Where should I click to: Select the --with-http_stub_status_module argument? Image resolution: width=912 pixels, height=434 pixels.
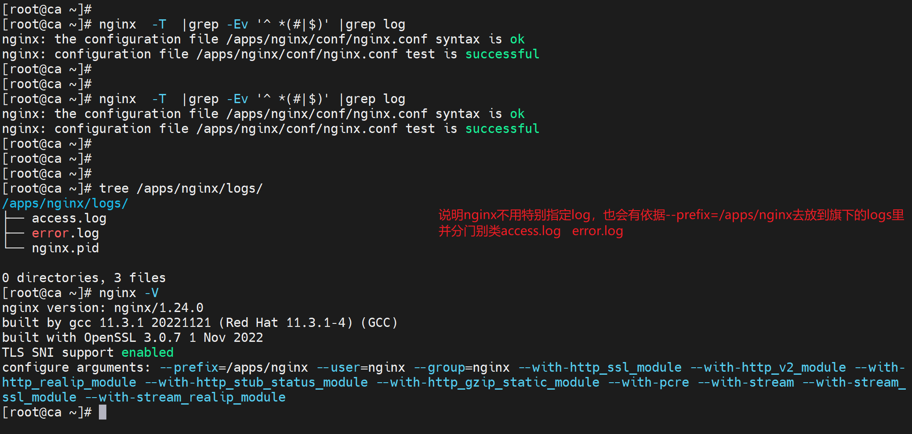(256, 382)
